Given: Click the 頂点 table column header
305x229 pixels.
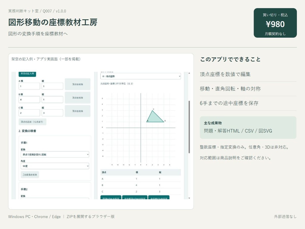Looking at the screenshot, I should [x=104, y=172].
